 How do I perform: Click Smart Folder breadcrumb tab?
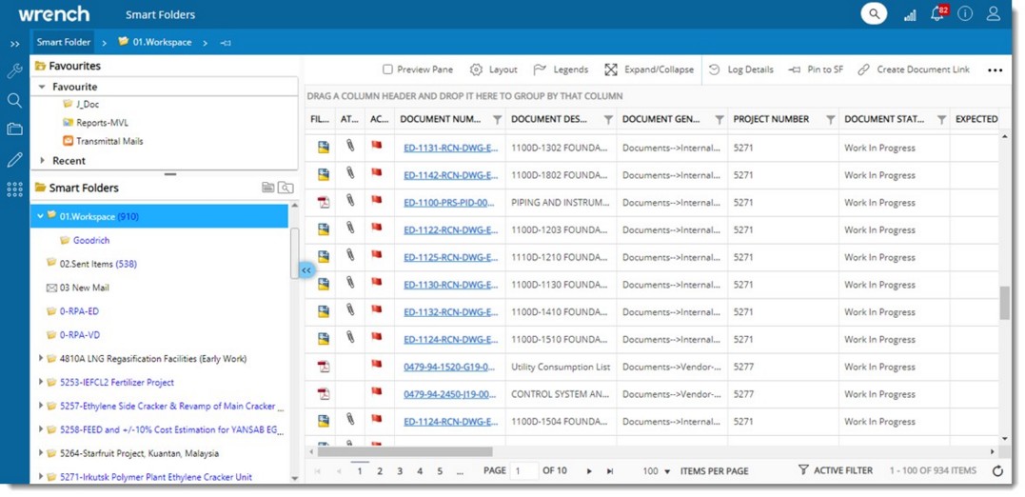[x=64, y=42]
